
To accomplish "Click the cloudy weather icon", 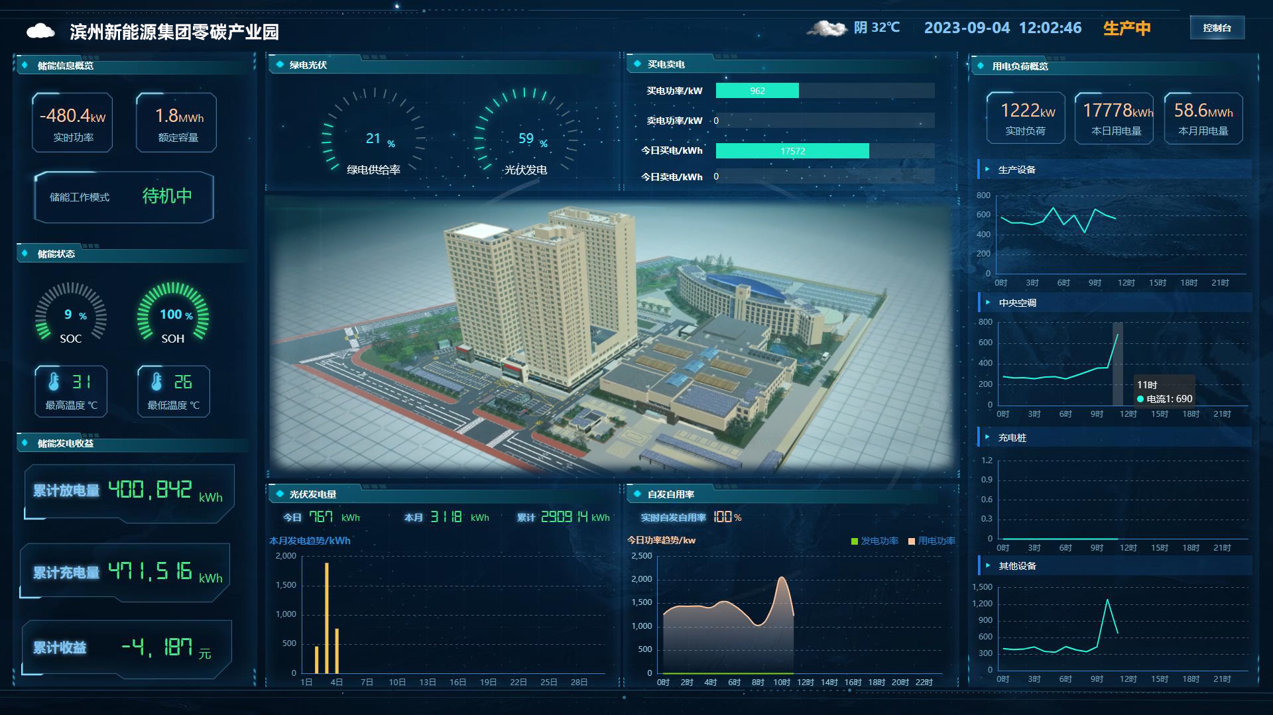I will point(827,28).
